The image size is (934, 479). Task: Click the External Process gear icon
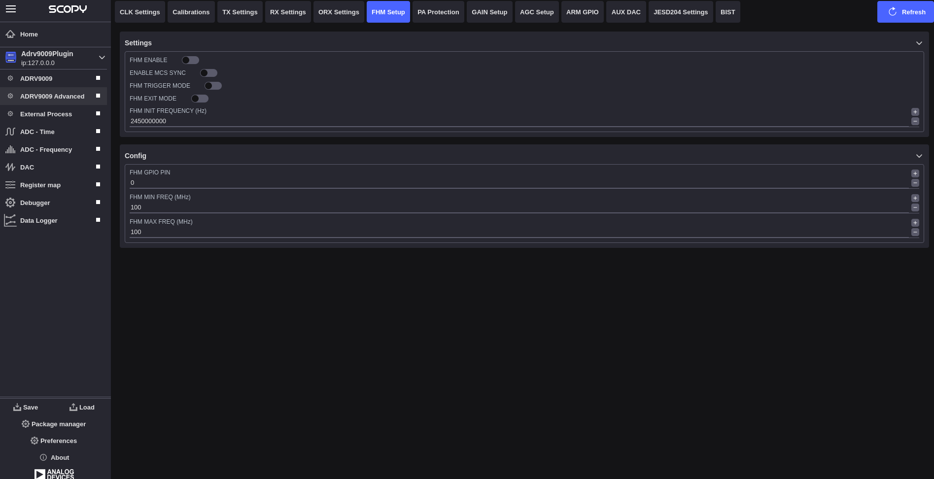tap(10, 114)
